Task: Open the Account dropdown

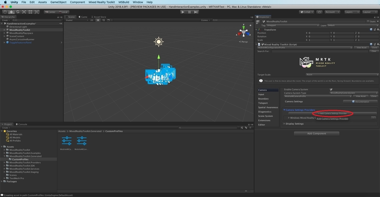Action: pyautogui.click(x=332, y=12)
